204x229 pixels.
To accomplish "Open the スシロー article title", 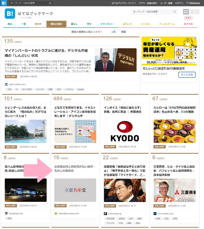I will point(174,110).
